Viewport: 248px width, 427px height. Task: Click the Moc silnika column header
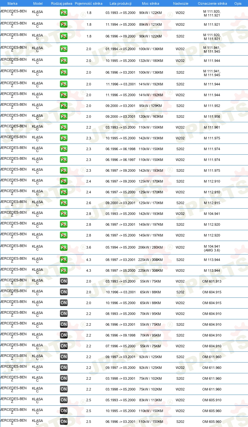pos(151,3)
